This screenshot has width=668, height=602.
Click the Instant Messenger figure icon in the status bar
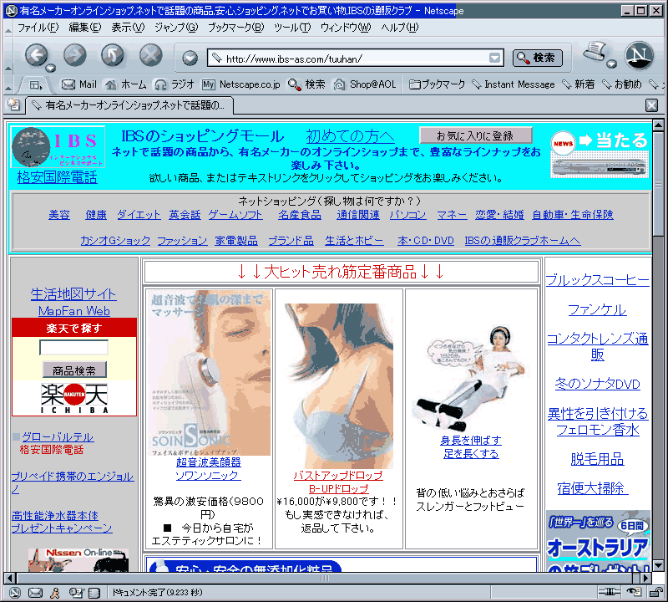point(55,593)
